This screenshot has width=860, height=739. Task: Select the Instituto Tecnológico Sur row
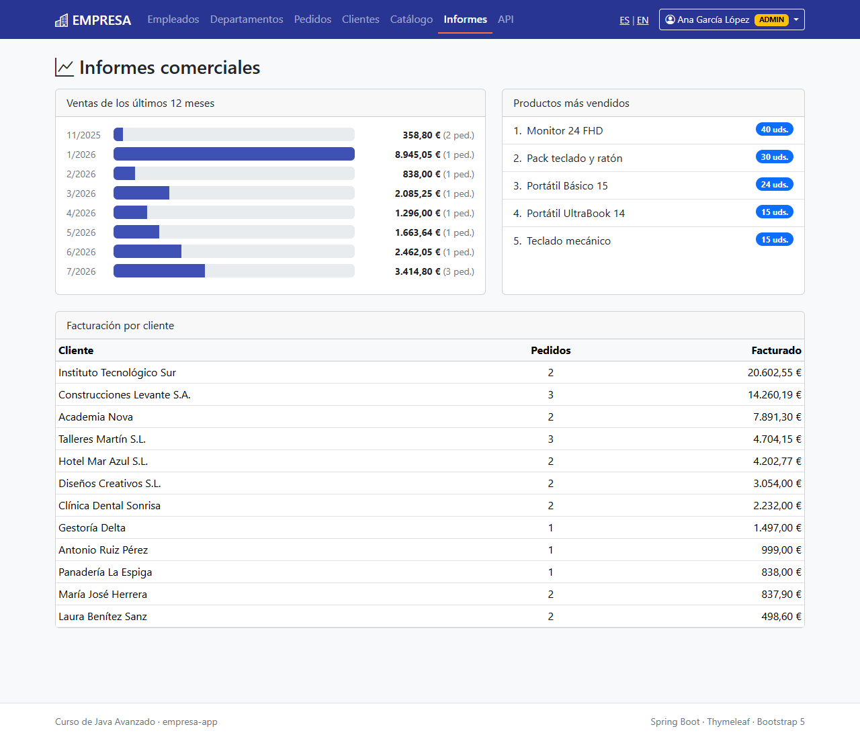click(430, 372)
